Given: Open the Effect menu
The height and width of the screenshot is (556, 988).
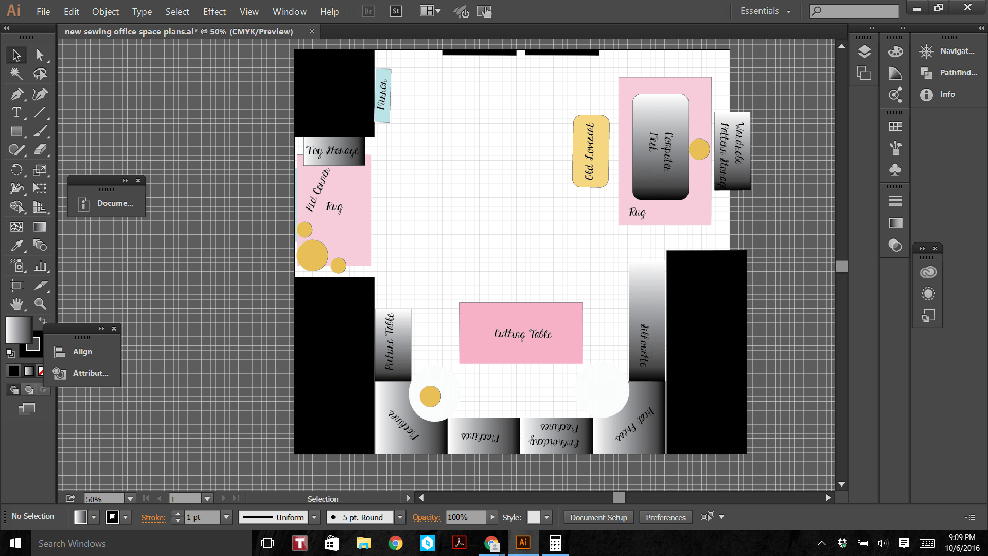Looking at the screenshot, I should click(214, 11).
